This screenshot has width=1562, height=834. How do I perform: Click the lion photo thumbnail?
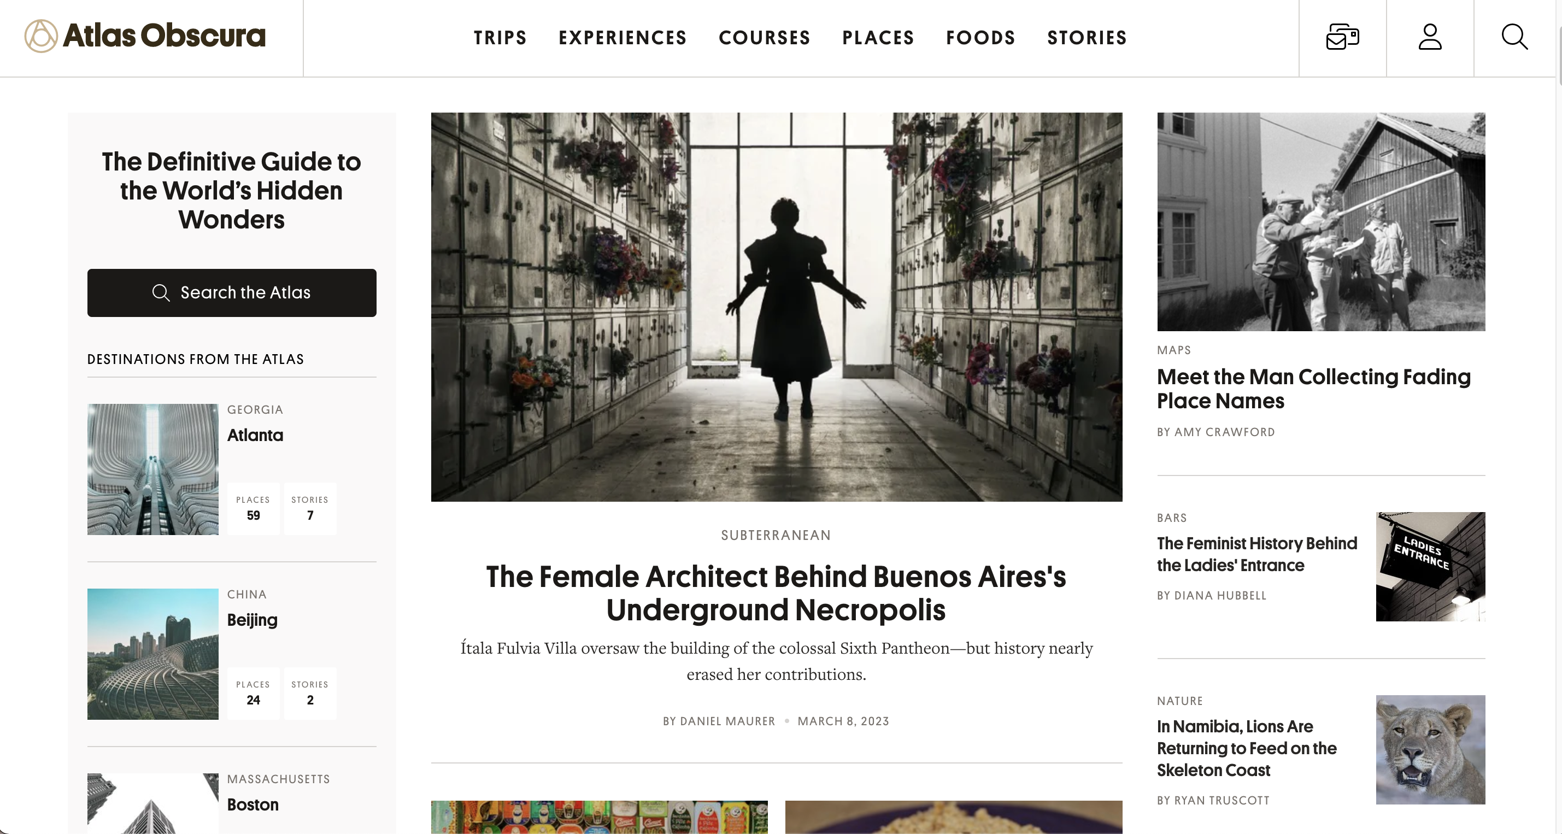[1430, 750]
